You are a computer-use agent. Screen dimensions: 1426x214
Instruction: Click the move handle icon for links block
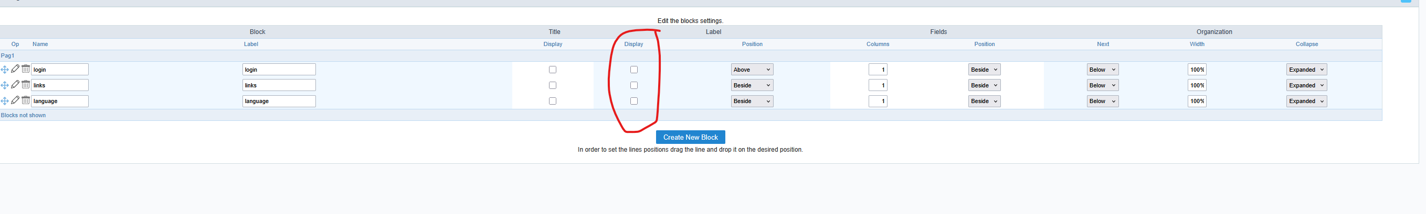pos(4,85)
